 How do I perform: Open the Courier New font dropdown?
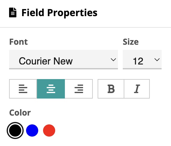click(63, 60)
